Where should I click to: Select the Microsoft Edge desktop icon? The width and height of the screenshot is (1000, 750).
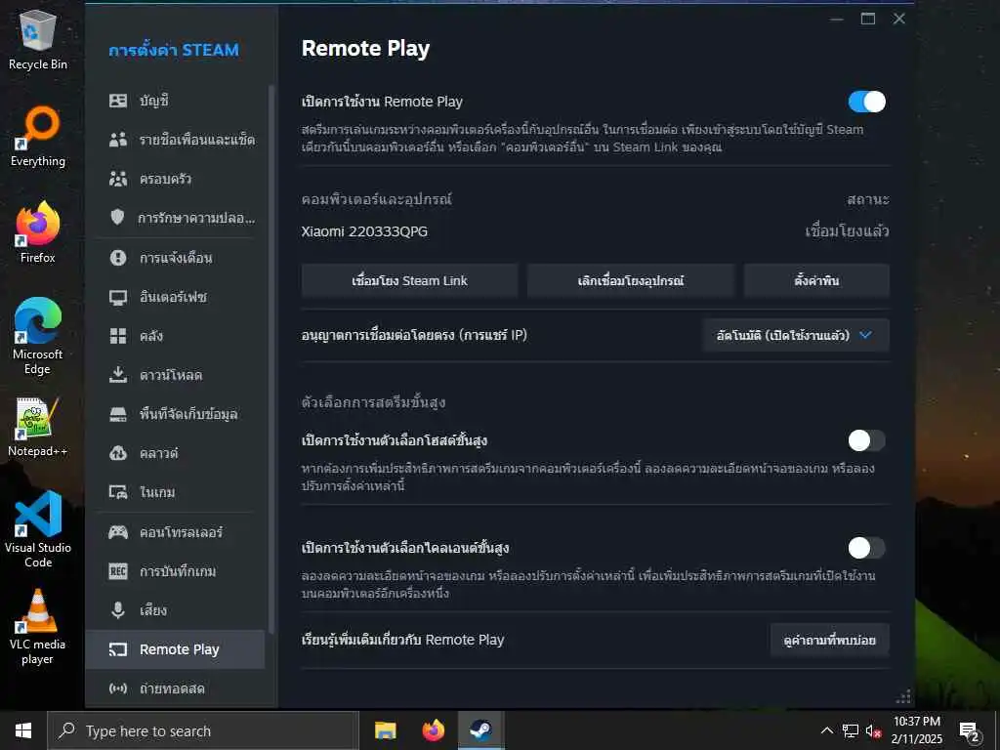click(38, 336)
